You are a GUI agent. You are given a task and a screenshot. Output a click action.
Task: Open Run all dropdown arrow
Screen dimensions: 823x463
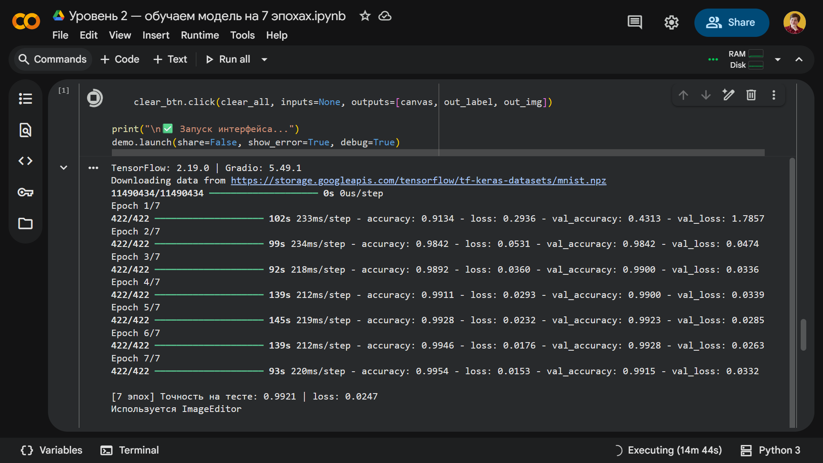pyautogui.click(x=264, y=59)
